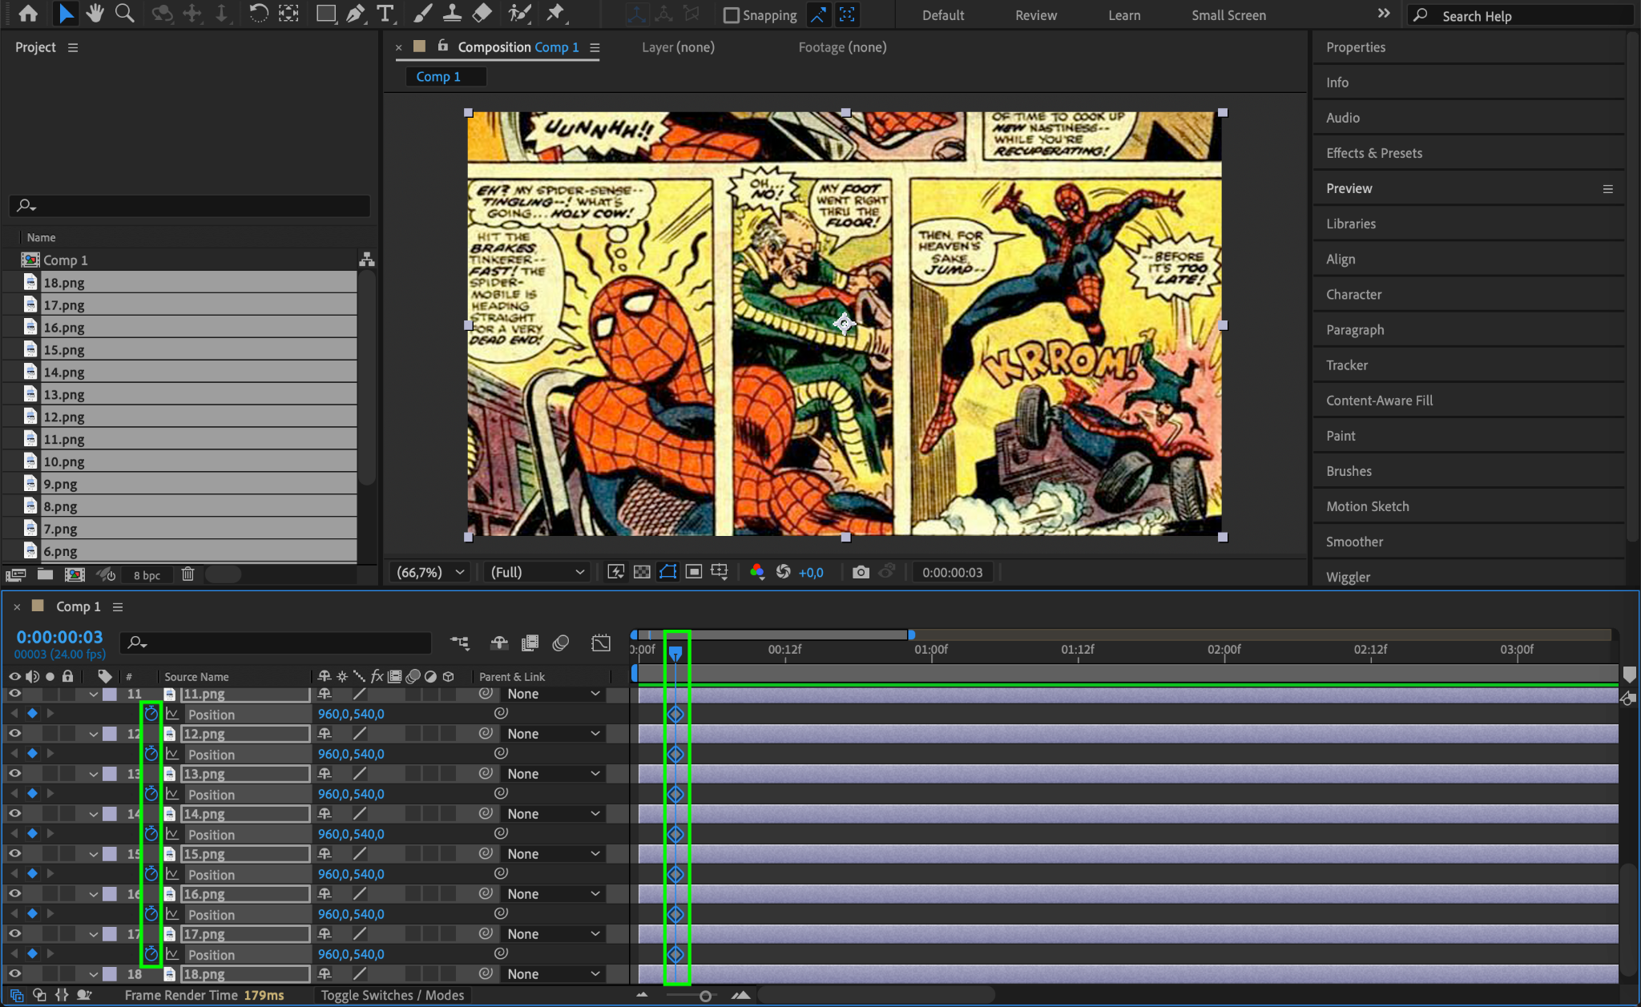1641x1007 pixels.
Task: Select the Zoom tool in toolbar
Action: pos(124,14)
